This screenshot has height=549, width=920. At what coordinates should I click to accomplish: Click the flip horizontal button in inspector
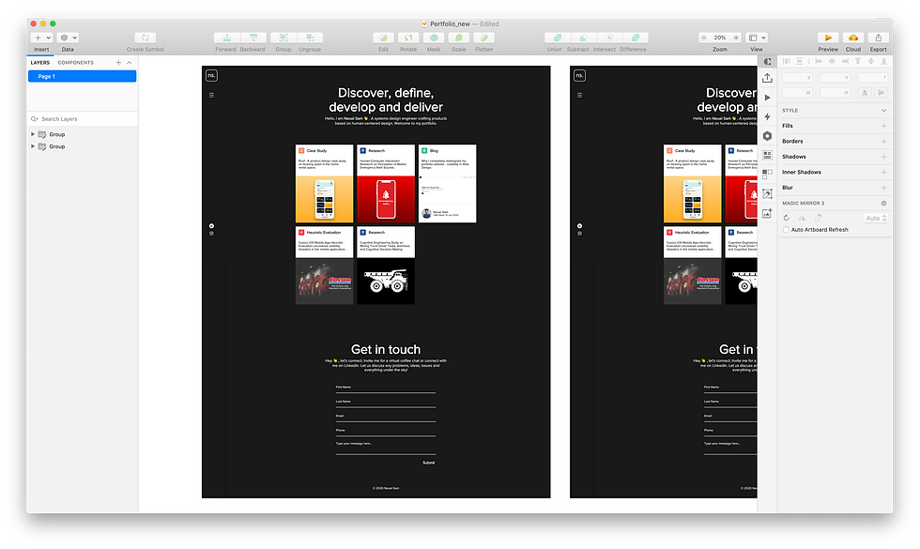click(x=865, y=93)
